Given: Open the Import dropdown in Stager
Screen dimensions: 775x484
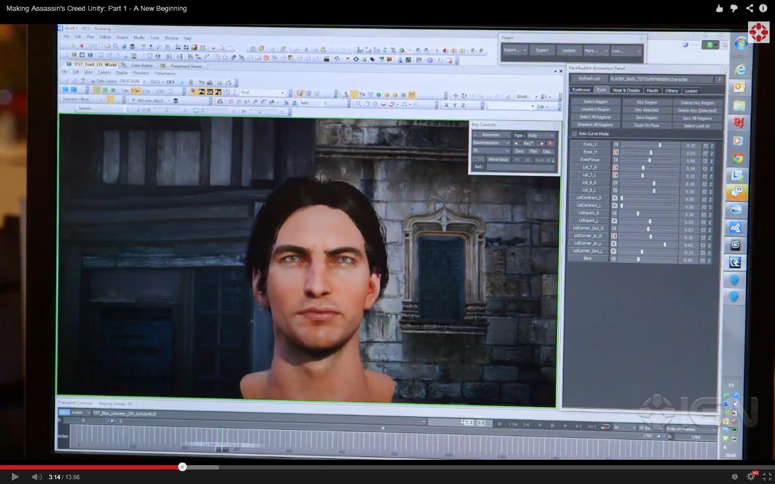Looking at the screenshot, I should (x=515, y=50).
